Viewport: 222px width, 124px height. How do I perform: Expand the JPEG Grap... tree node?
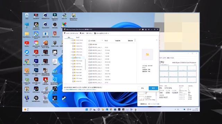(x=71, y=55)
